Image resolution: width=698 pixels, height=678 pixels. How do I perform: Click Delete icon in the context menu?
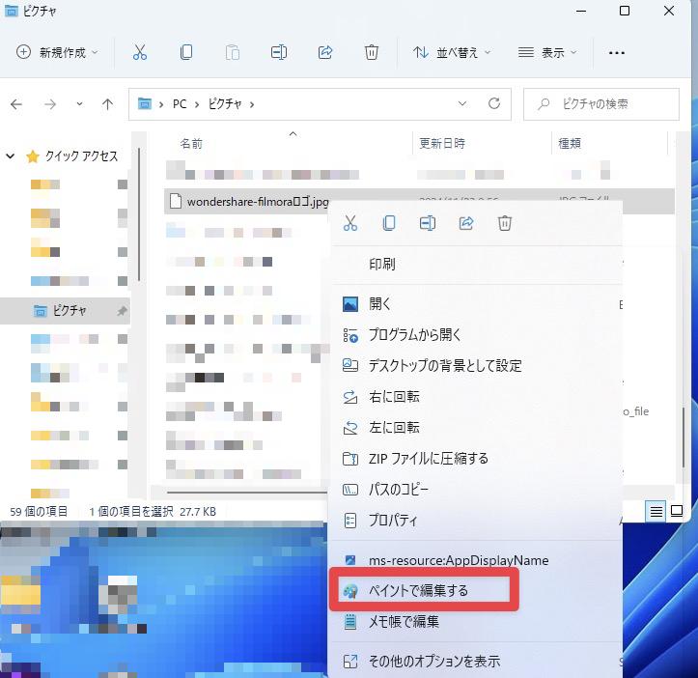click(x=504, y=223)
